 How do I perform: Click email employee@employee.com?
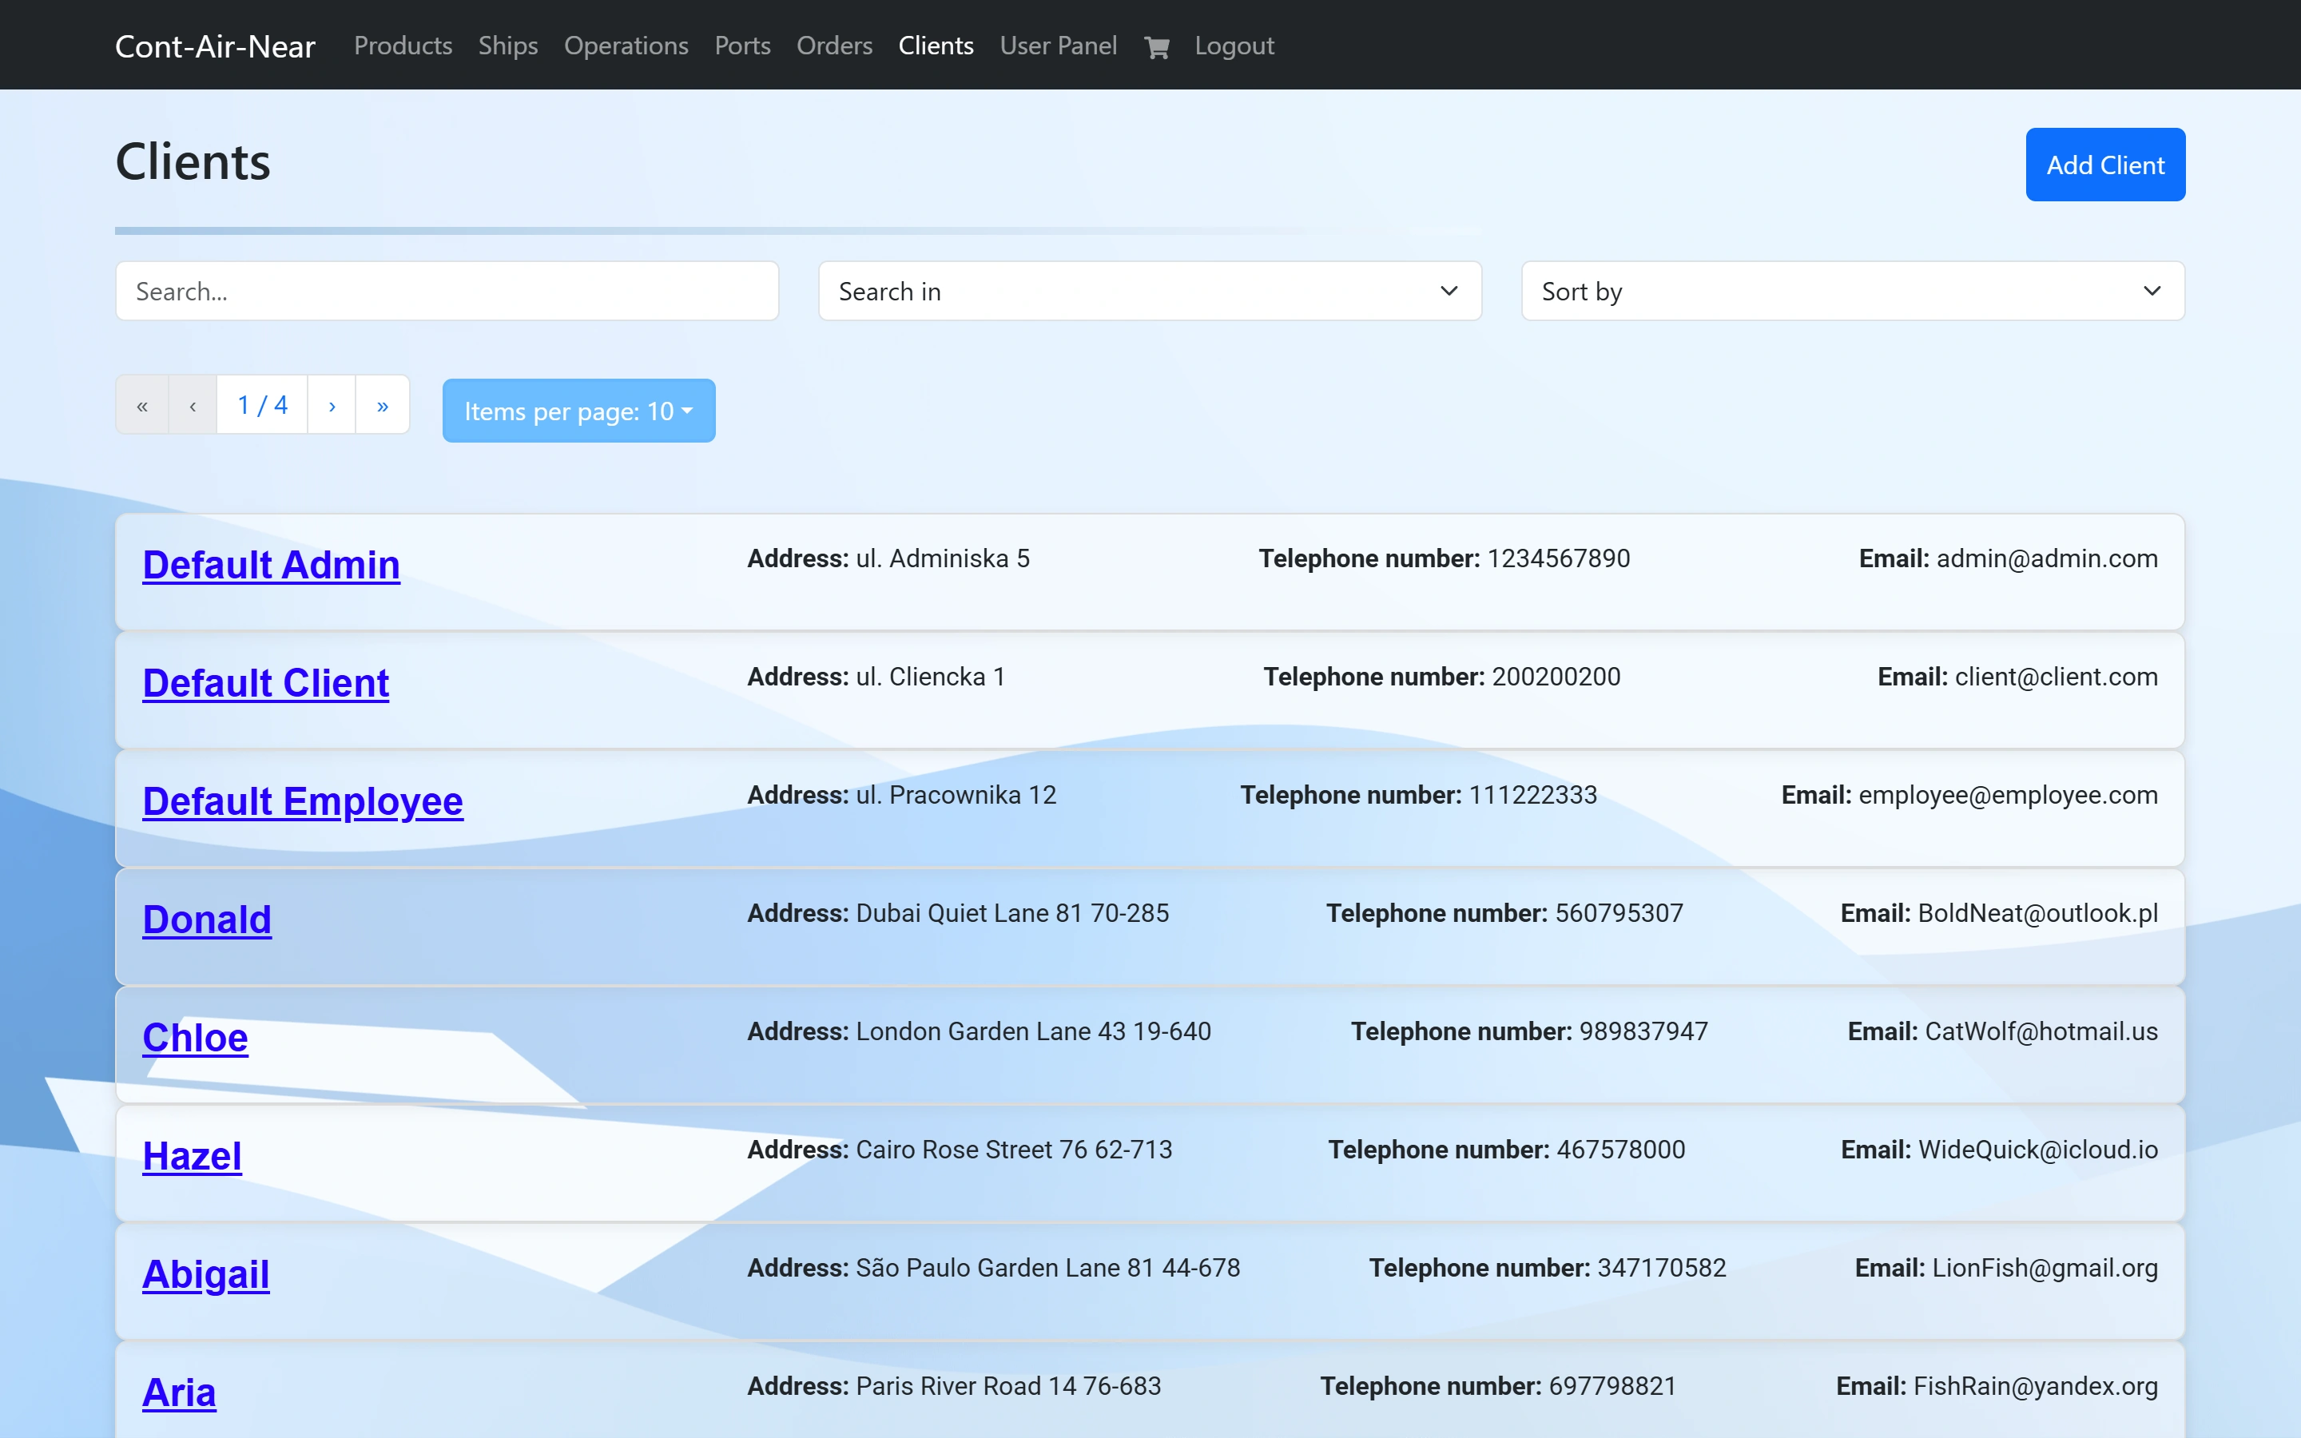2008,795
